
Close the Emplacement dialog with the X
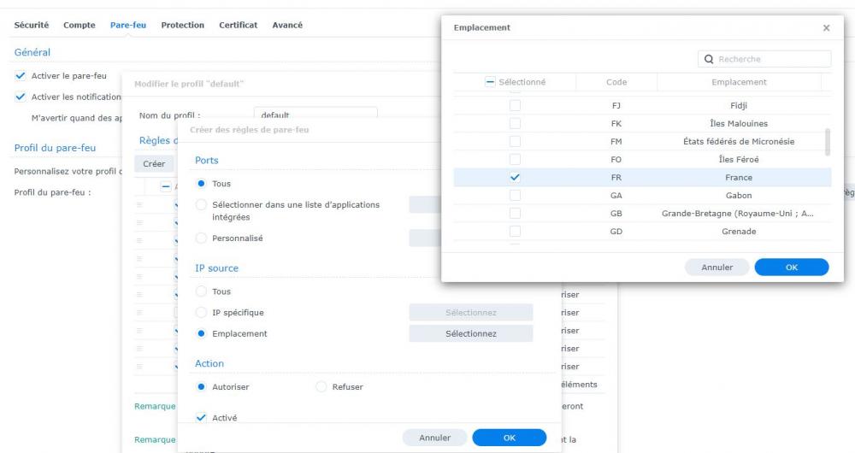tap(826, 28)
